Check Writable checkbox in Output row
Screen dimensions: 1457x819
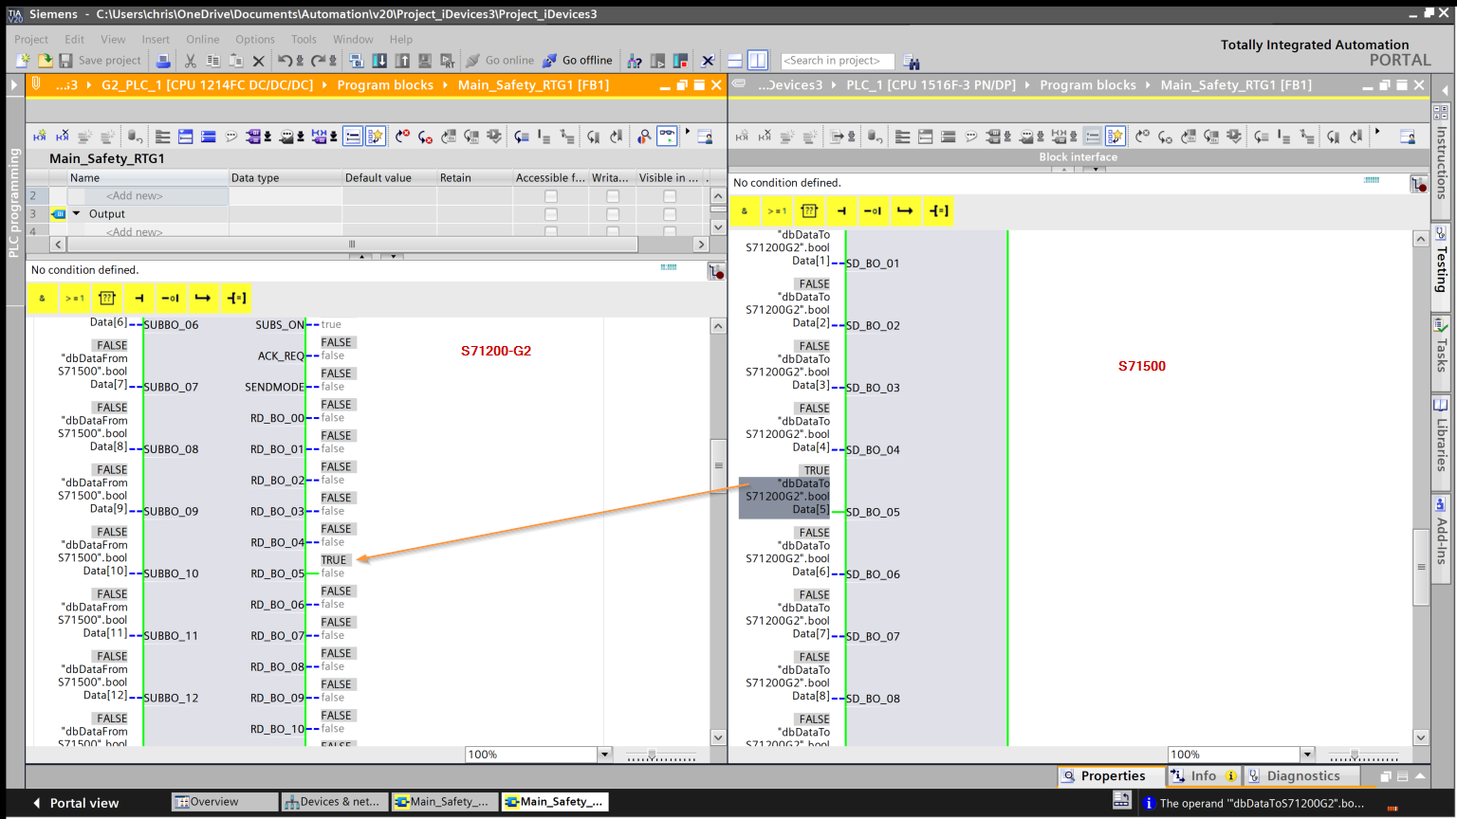click(613, 214)
